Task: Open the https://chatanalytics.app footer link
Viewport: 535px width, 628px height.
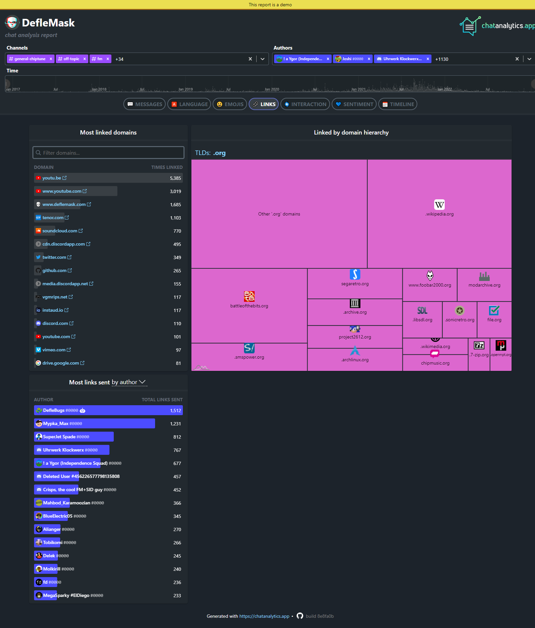Action: click(x=264, y=616)
